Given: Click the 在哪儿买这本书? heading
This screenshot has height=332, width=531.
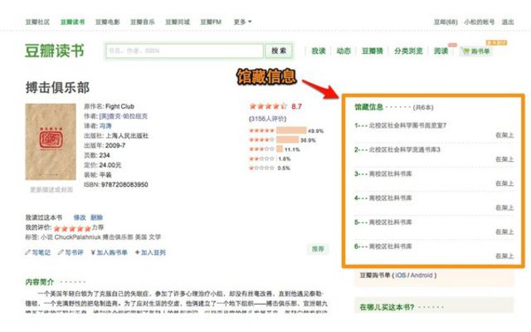Looking at the screenshot, I should (x=387, y=307).
